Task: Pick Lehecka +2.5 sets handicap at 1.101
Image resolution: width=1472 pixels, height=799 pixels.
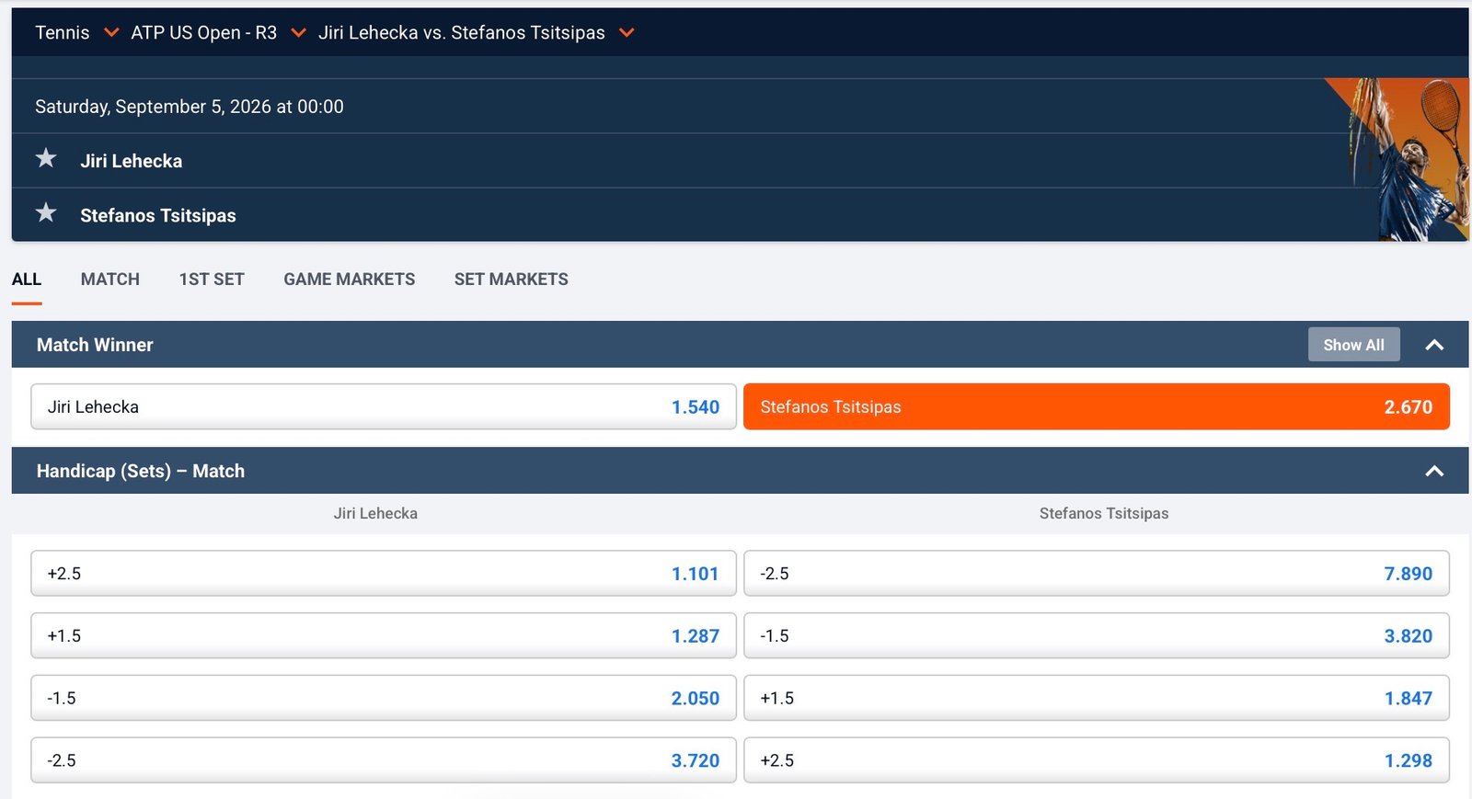Action: pos(384,574)
